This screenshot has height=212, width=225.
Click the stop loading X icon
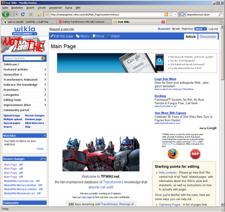[x=31, y=14]
